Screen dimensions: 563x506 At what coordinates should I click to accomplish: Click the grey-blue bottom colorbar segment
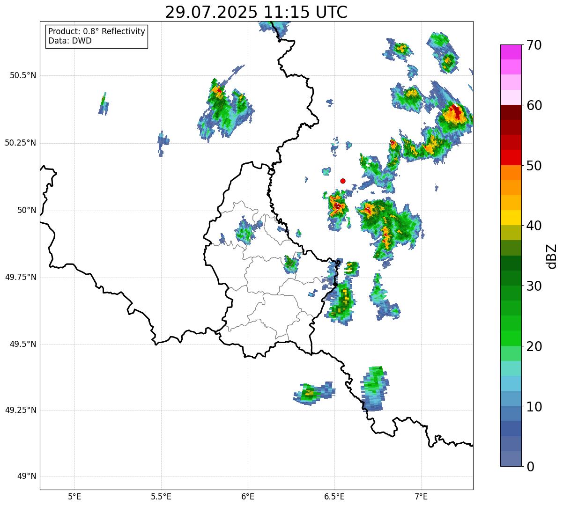511,459
